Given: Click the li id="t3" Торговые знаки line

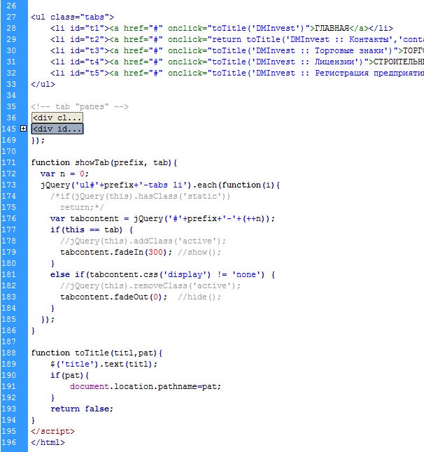Looking at the screenshot, I should pyautogui.click(x=237, y=51).
